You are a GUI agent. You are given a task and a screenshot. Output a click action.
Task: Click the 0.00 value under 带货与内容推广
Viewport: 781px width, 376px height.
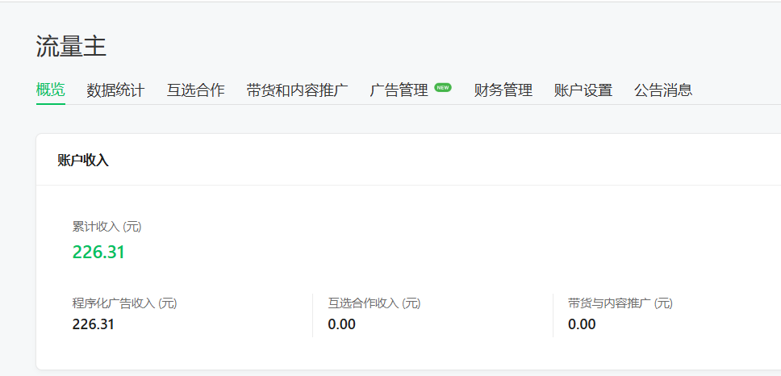click(x=582, y=324)
